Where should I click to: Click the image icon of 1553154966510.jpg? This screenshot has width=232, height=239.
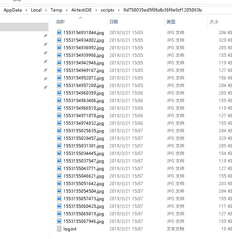[59, 108]
